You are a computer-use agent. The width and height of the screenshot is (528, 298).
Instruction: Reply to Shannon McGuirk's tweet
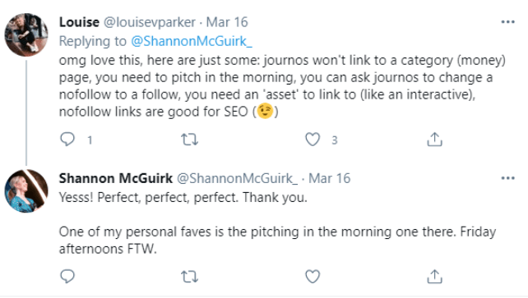pyautogui.click(x=67, y=277)
